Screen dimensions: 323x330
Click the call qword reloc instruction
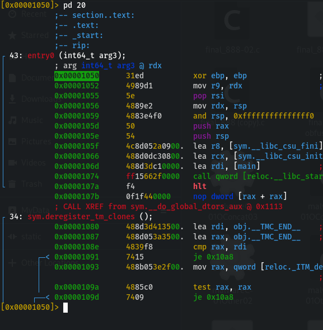point(258,176)
